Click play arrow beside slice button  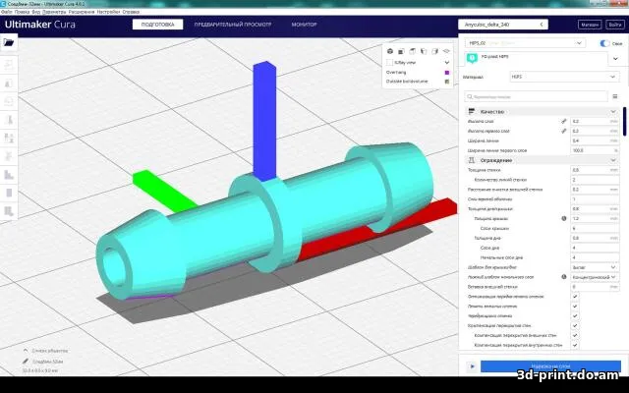tap(472, 366)
